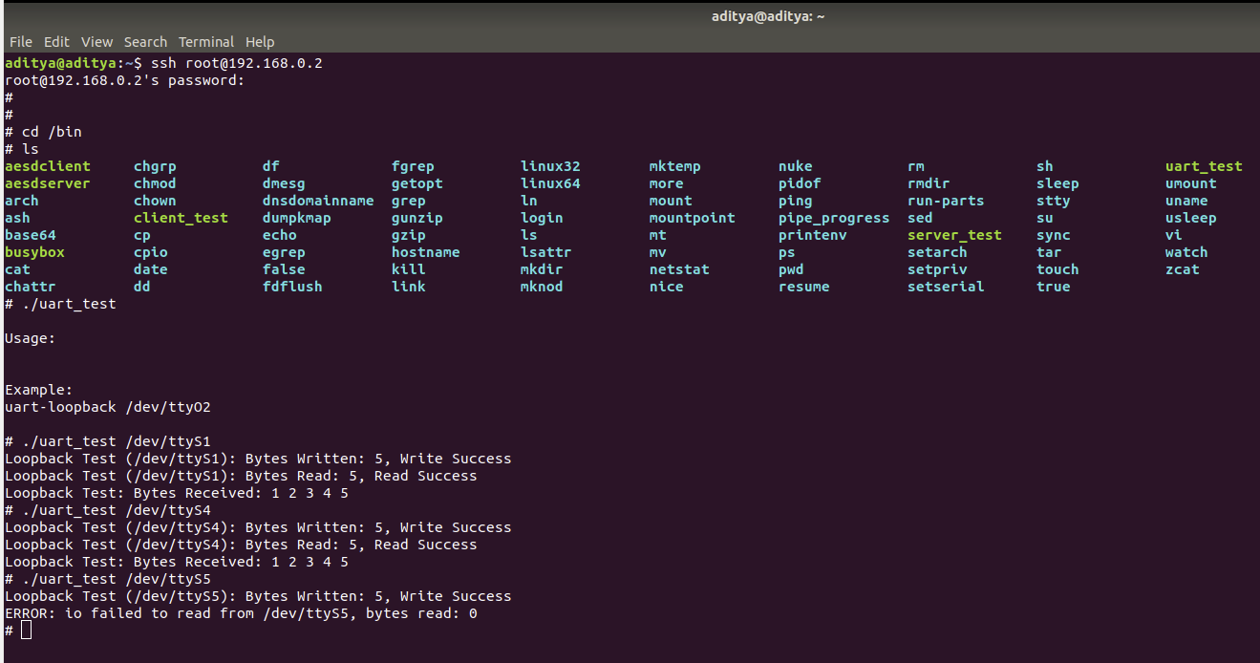The width and height of the screenshot is (1260, 663).
Task: Place cursor at the terminal prompt block
Action: click(x=26, y=629)
